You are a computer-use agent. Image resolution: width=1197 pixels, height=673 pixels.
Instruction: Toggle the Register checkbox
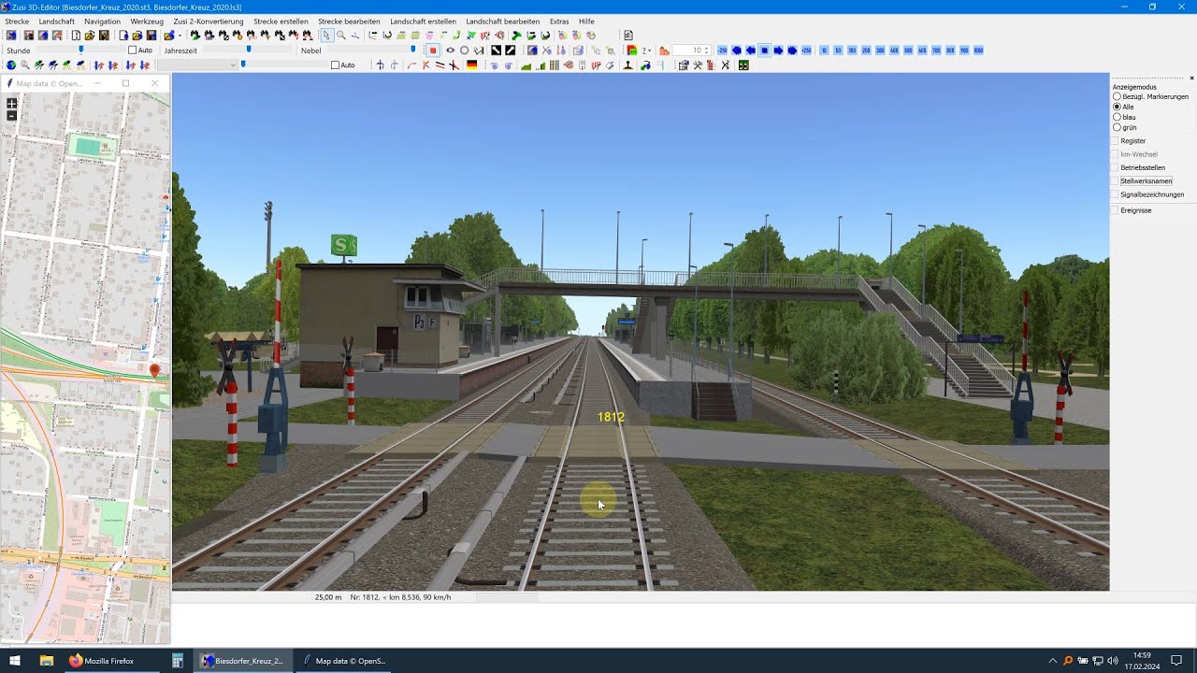click(1115, 141)
